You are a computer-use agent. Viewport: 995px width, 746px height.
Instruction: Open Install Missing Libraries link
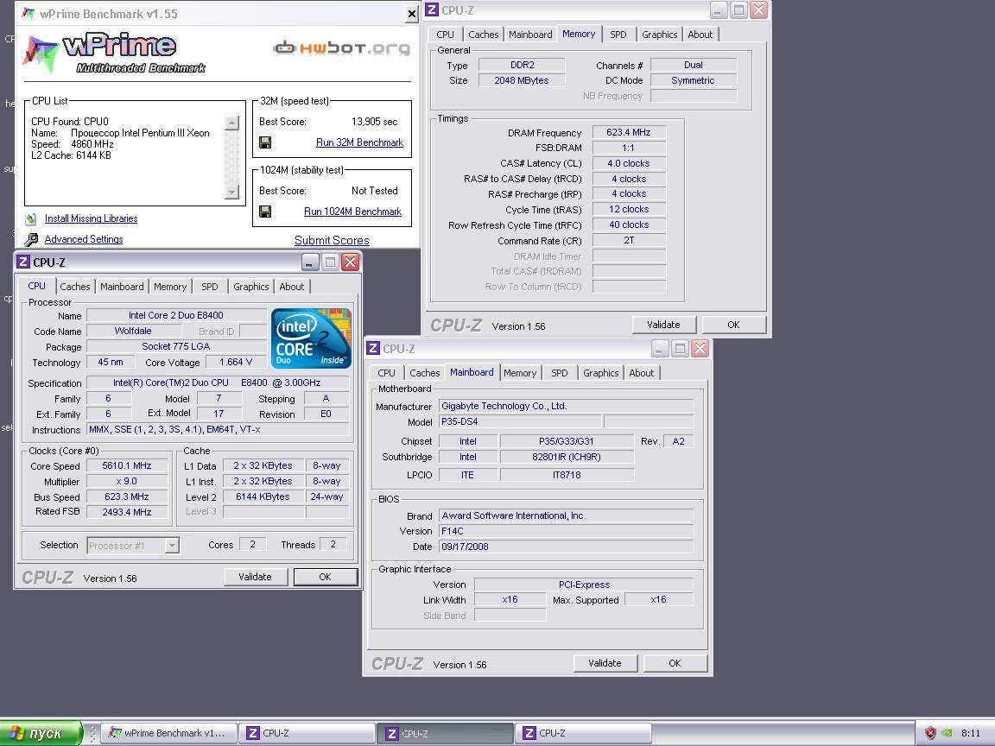point(91,218)
